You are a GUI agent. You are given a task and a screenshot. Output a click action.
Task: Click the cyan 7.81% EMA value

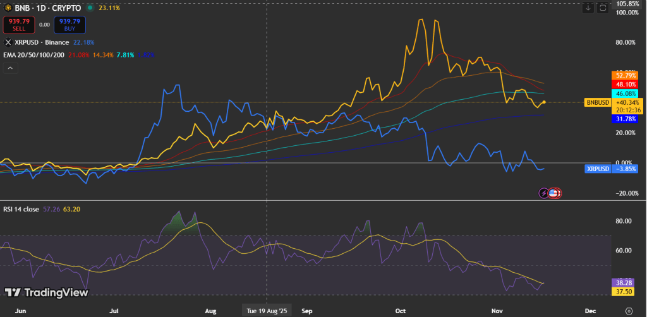coord(126,55)
